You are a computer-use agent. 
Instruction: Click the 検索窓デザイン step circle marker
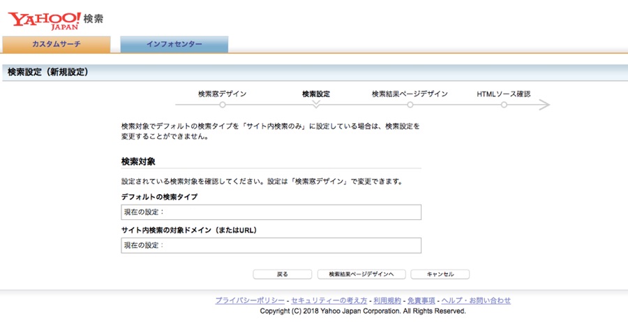coord(223,105)
